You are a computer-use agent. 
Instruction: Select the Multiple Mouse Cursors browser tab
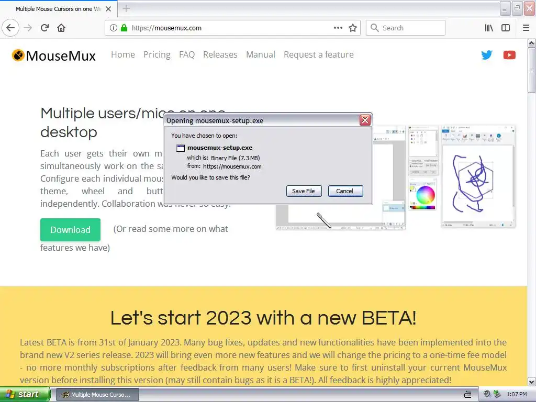coord(59,9)
